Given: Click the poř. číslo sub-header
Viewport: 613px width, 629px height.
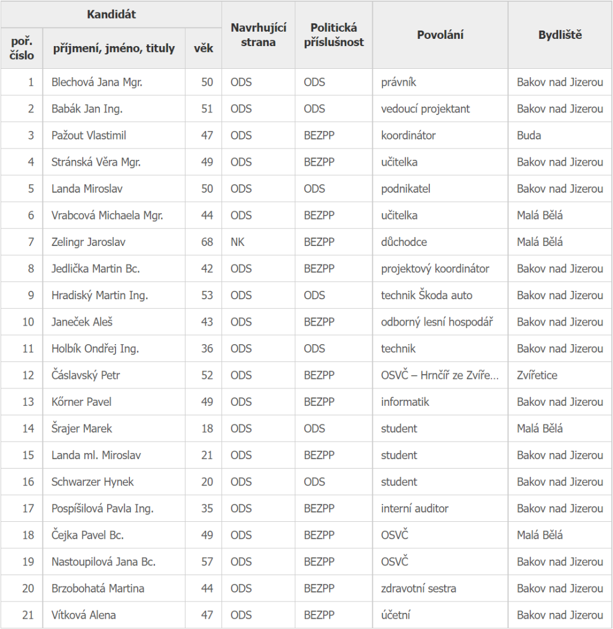Looking at the screenshot, I should (22, 48).
